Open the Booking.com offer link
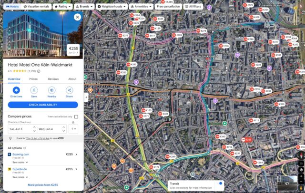The height and width of the screenshot is (193, 305). [21, 154]
